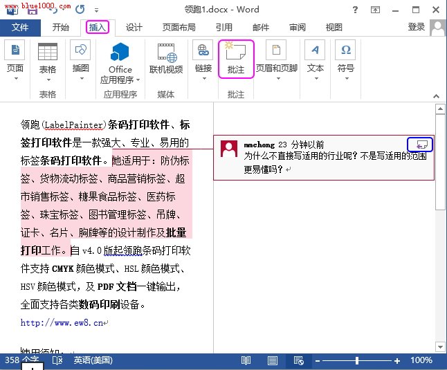Viewport: 447px width, 370px height.
Task: Open Customize Quick Access Toolbar dropdown
Action: (x=97, y=10)
